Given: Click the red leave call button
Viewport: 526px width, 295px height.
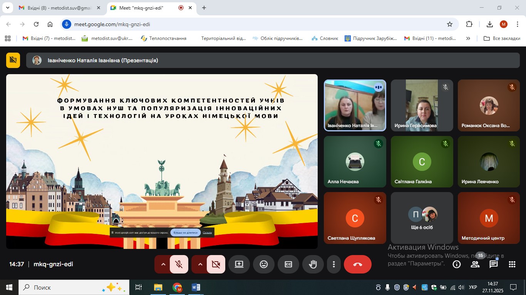Looking at the screenshot, I should pyautogui.click(x=358, y=264).
